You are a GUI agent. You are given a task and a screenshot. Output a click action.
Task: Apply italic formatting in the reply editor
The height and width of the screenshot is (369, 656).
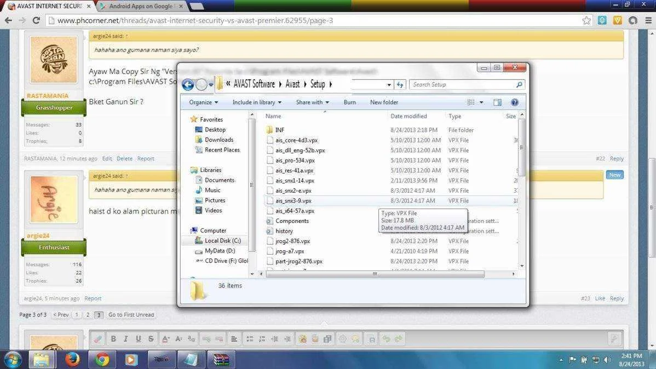(x=125, y=339)
